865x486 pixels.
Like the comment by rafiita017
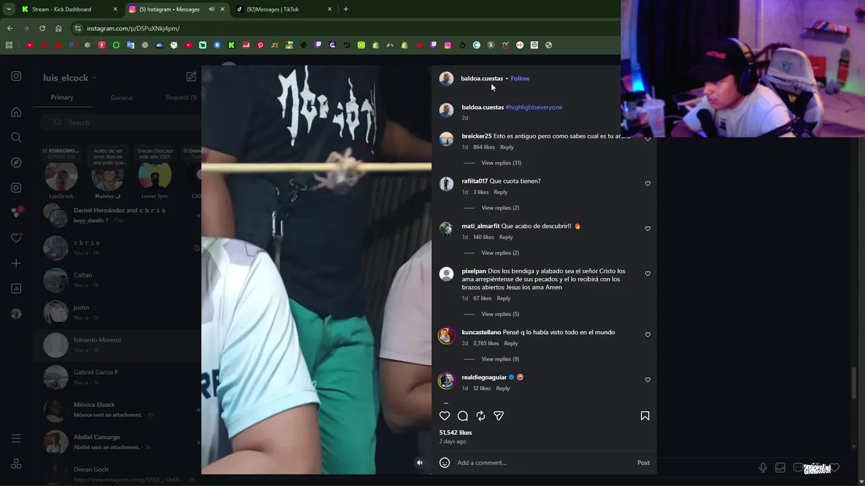pyautogui.click(x=647, y=184)
